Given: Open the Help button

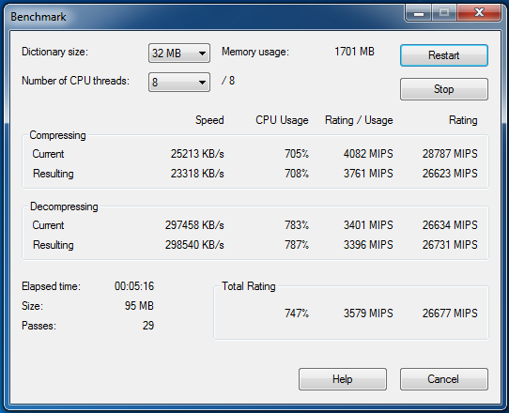Looking at the screenshot, I should tap(343, 379).
